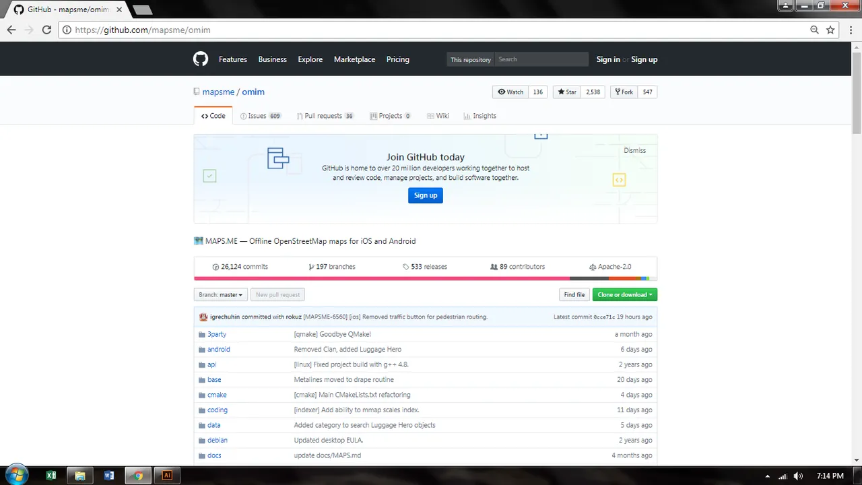Click the Find file button
Screen dimensions: 862x485
click(574, 294)
